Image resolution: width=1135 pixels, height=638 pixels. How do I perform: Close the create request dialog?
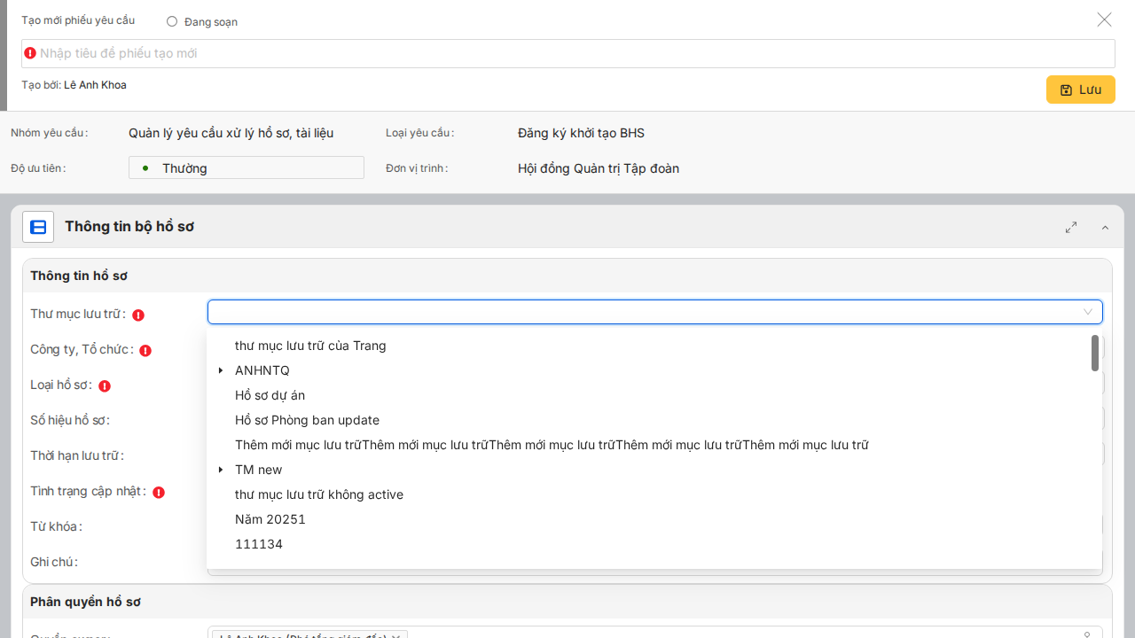pyautogui.click(x=1104, y=19)
